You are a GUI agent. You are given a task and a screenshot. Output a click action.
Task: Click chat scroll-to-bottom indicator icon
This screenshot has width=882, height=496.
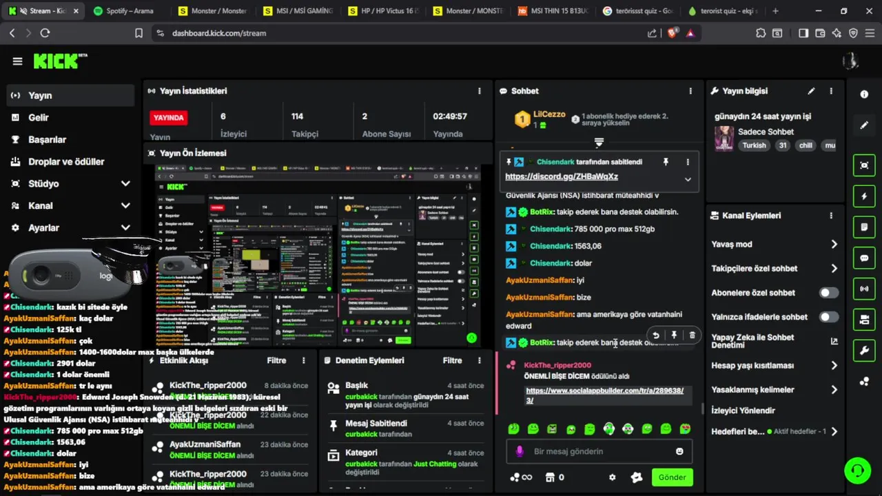(x=599, y=143)
